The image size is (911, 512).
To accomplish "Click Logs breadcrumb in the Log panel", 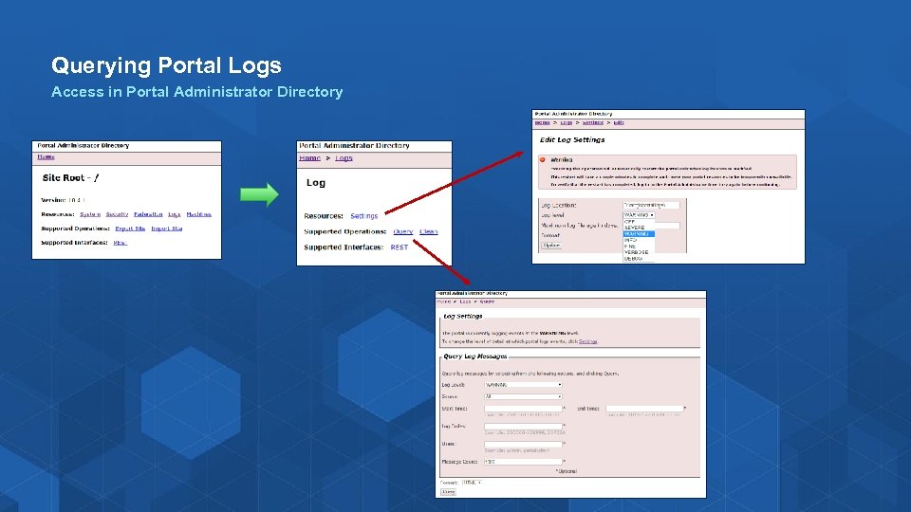I will (344, 158).
